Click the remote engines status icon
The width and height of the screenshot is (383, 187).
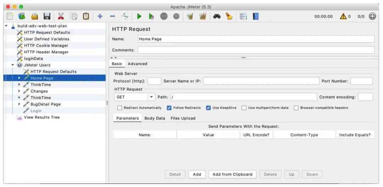(372, 16)
